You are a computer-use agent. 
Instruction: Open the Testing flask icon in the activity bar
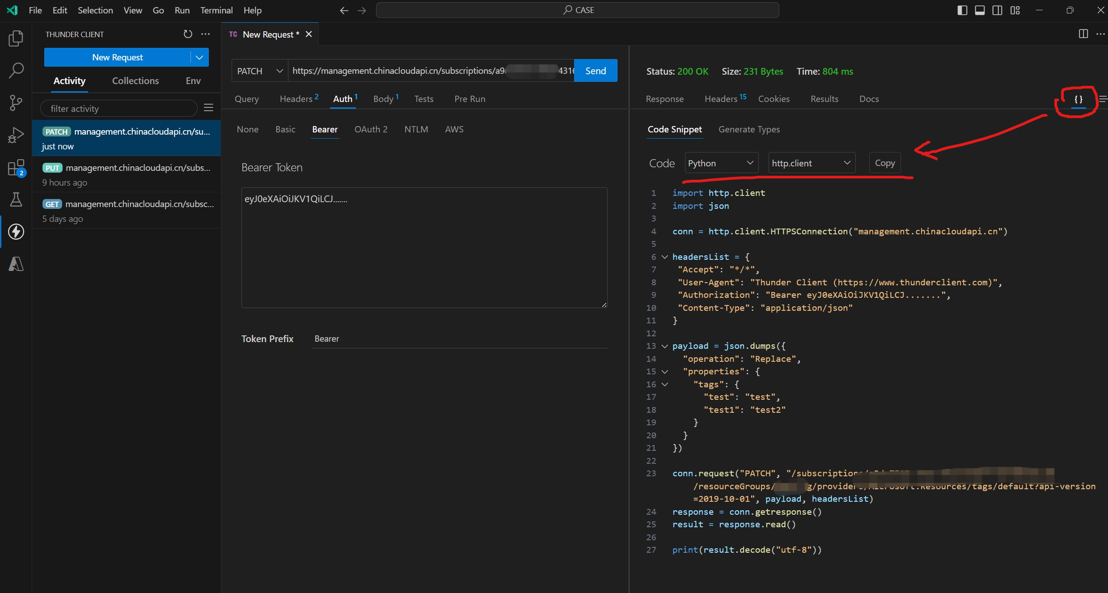[16, 199]
